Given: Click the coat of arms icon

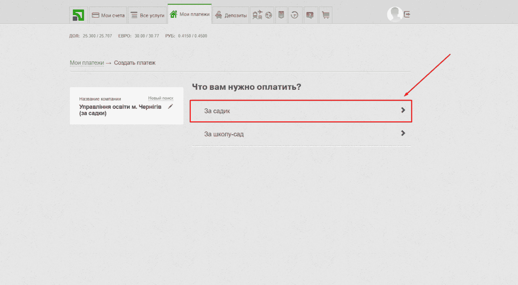Looking at the screenshot, I should (281, 15).
